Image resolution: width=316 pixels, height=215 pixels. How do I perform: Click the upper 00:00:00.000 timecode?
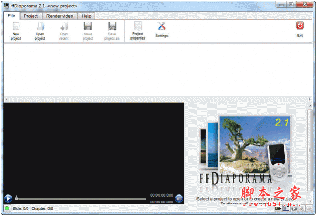point(162,195)
